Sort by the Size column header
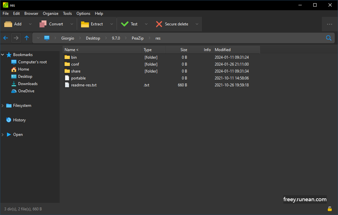 pyautogui.click(x=177, y=50)
